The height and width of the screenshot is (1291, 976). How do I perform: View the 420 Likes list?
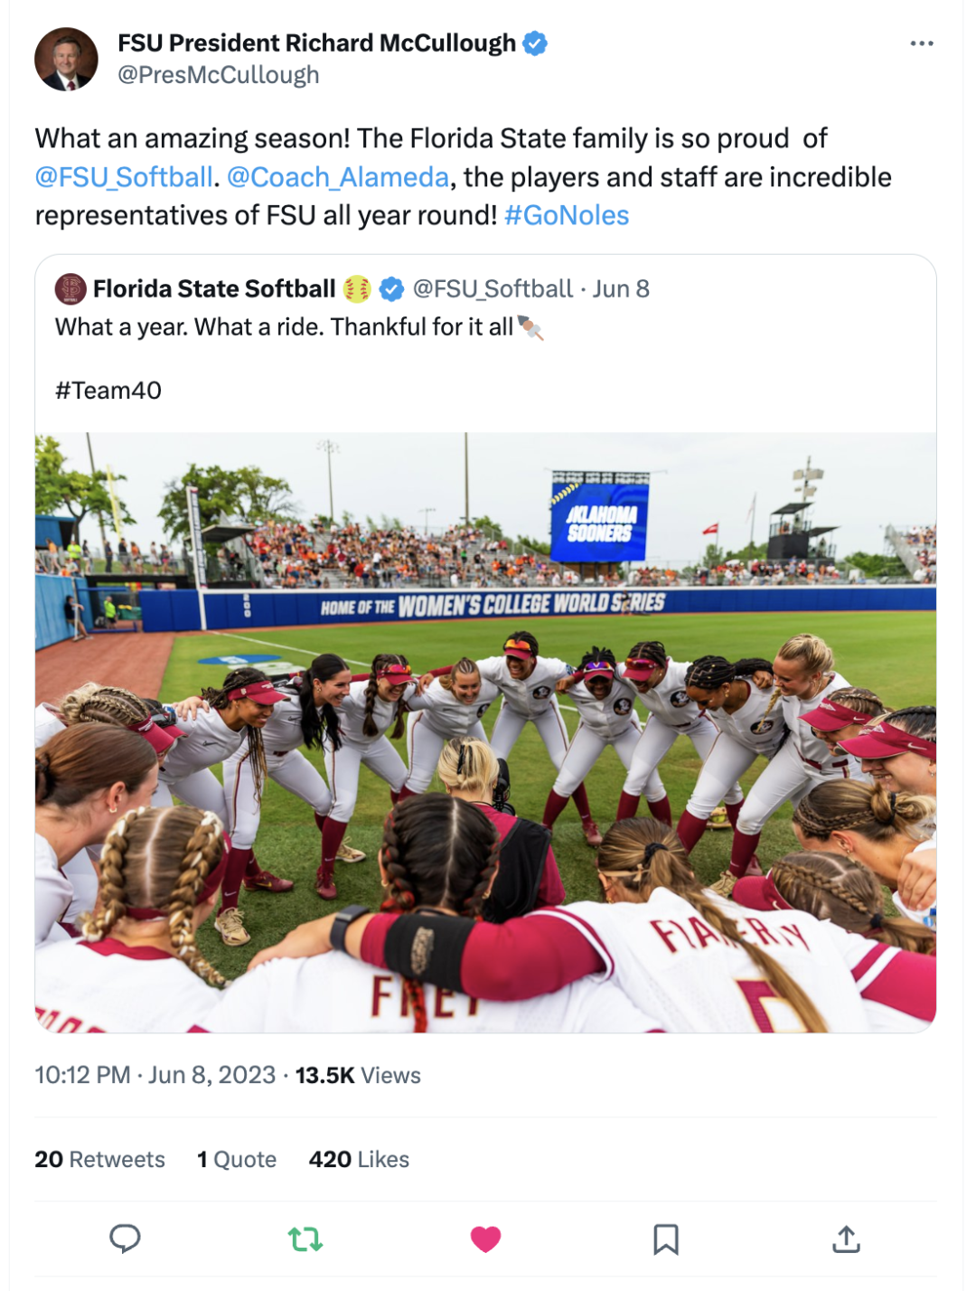click(359, 1159)
